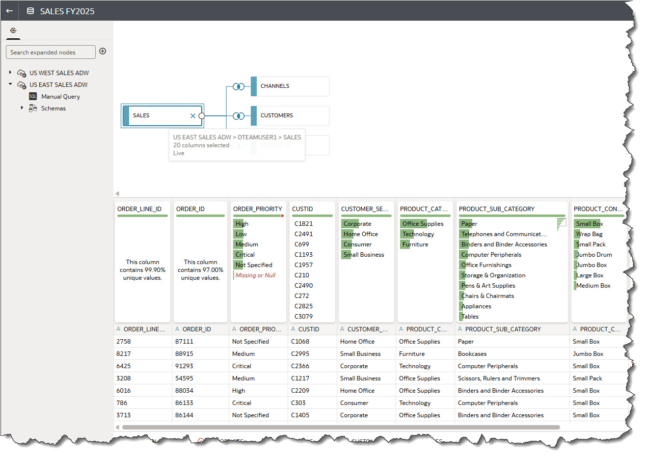Viewport: 646px width, 457px height.
Task: Click the Bookcases sub-category cell
Action: 512,354
